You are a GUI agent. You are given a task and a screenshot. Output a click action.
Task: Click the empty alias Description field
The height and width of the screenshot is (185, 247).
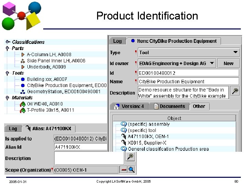89,158
